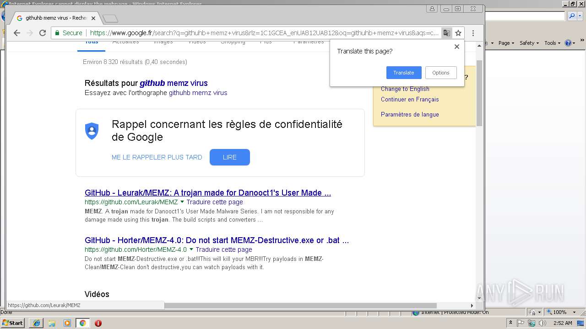Click Traduire cette page for Horter result
Screen dimensions: 586x329
[x=224, y=249]
